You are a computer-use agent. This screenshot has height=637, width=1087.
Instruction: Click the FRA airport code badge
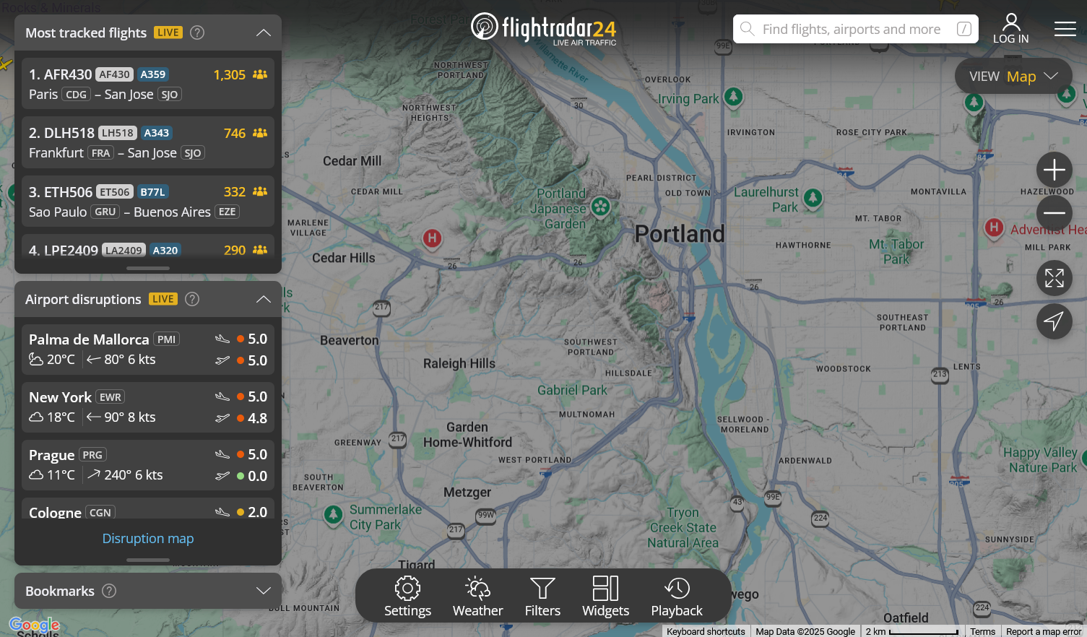pos(100,153)
